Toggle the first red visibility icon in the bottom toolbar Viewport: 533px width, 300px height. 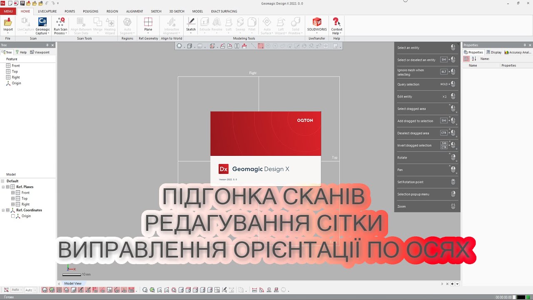(45, 290)
